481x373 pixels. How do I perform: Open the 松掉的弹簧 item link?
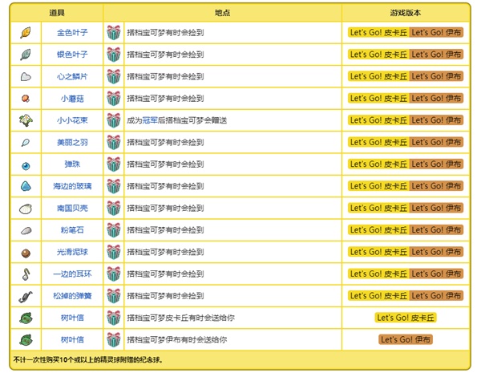[x=72, y=296]
